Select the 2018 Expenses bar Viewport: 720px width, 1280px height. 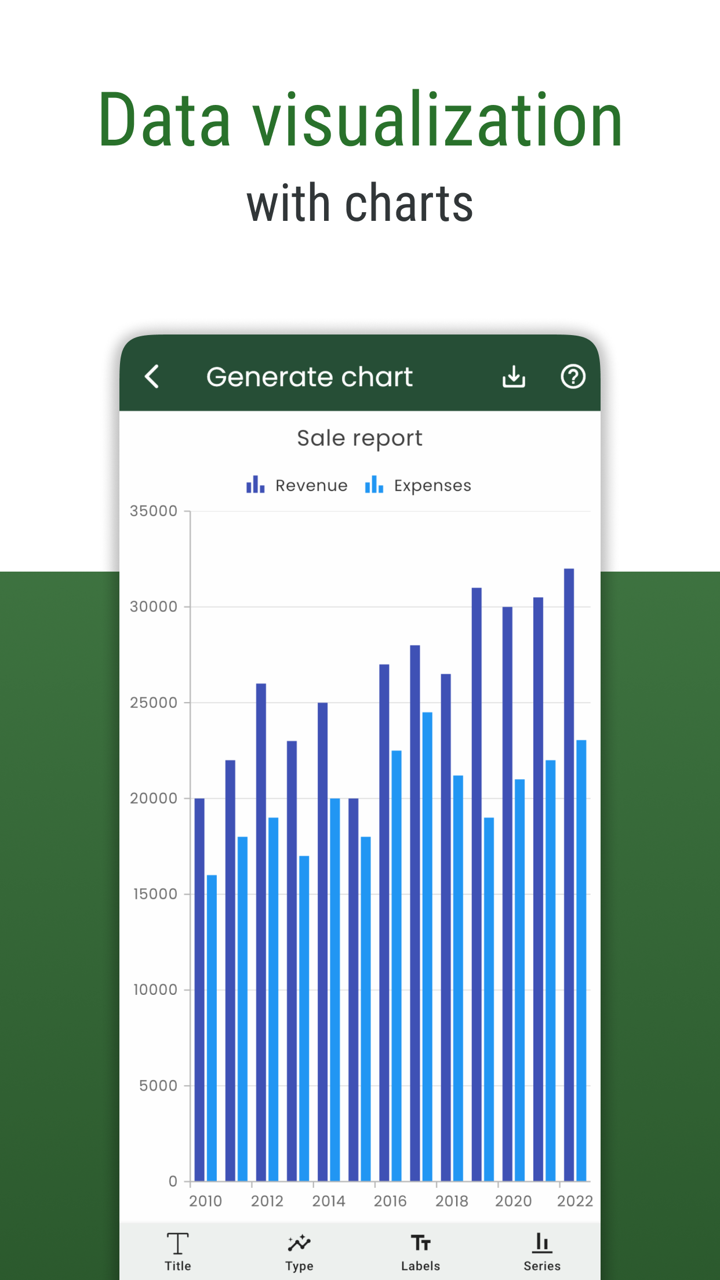[458, 978]
